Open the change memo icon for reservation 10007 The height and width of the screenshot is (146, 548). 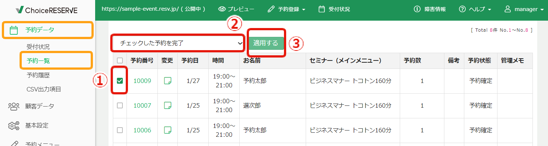point(168,105)
